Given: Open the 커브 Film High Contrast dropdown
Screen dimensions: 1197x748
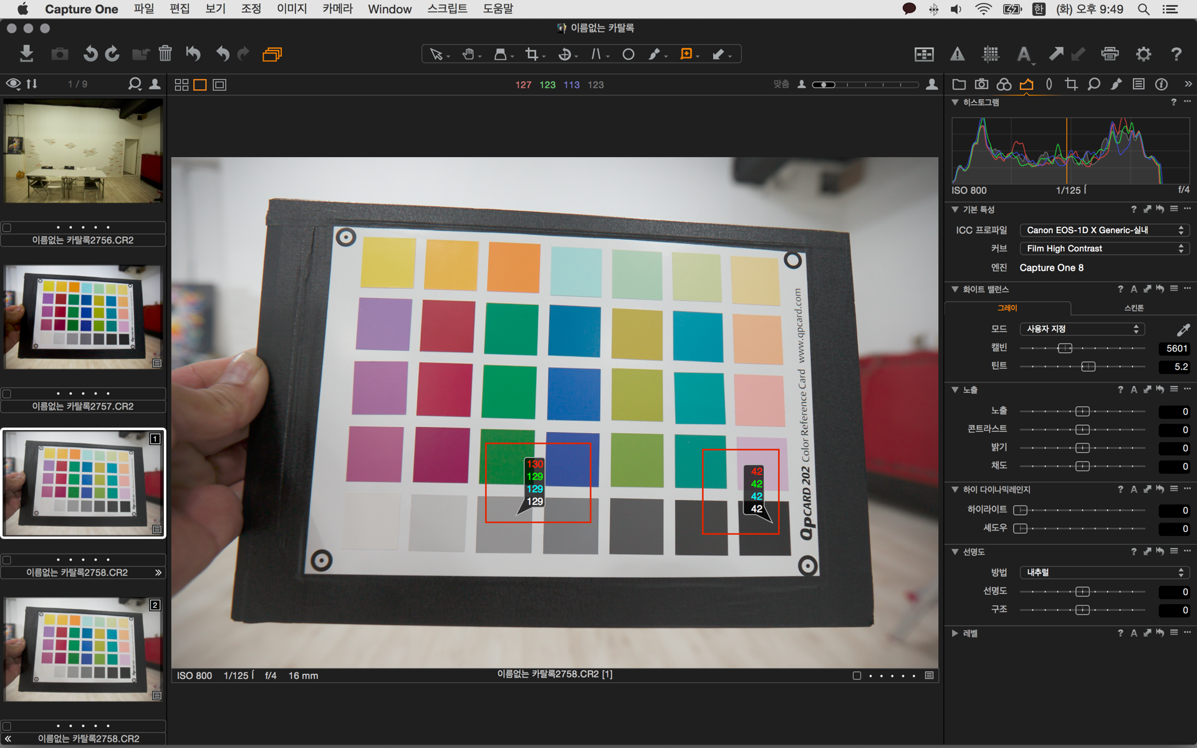Looking at the screenshot, I should pyautogui.click(x=1104, y=248).
